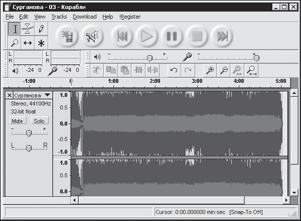
Task: Activate the Multi-tool asterisk icon
Action: click(x=41, y=43)
